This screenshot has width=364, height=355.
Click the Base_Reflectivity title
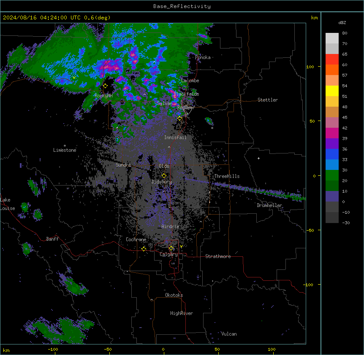pos(182,6)
